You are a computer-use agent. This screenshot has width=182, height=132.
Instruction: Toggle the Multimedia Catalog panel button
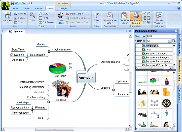pyautogui.click(x=136, y=18)
